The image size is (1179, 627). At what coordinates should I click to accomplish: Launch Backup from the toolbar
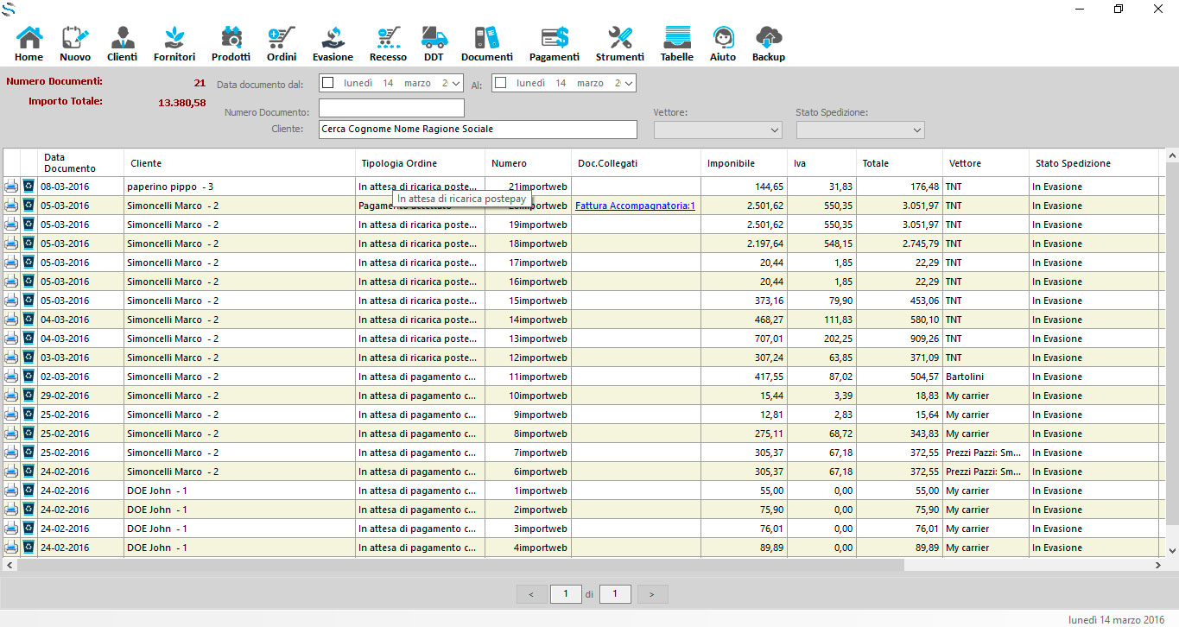769,43
